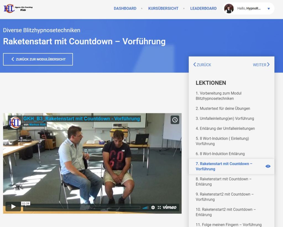The image size is (283, 227).
Task: Click the Markus Rüb author link
Action: pyautogui.click(x=37, y=124)
